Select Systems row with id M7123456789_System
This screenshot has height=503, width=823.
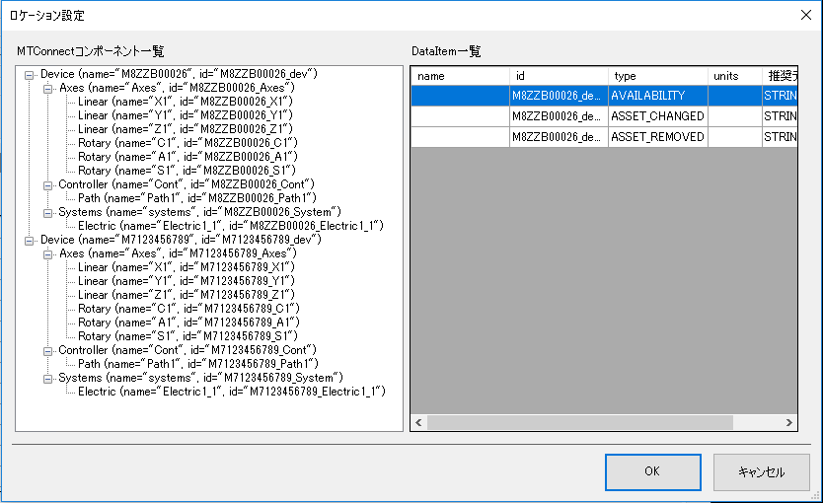click(x=200, y=378)
